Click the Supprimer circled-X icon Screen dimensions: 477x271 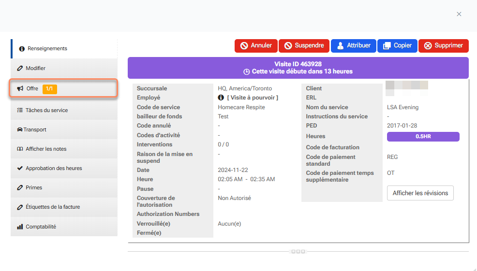pos(428,46)
